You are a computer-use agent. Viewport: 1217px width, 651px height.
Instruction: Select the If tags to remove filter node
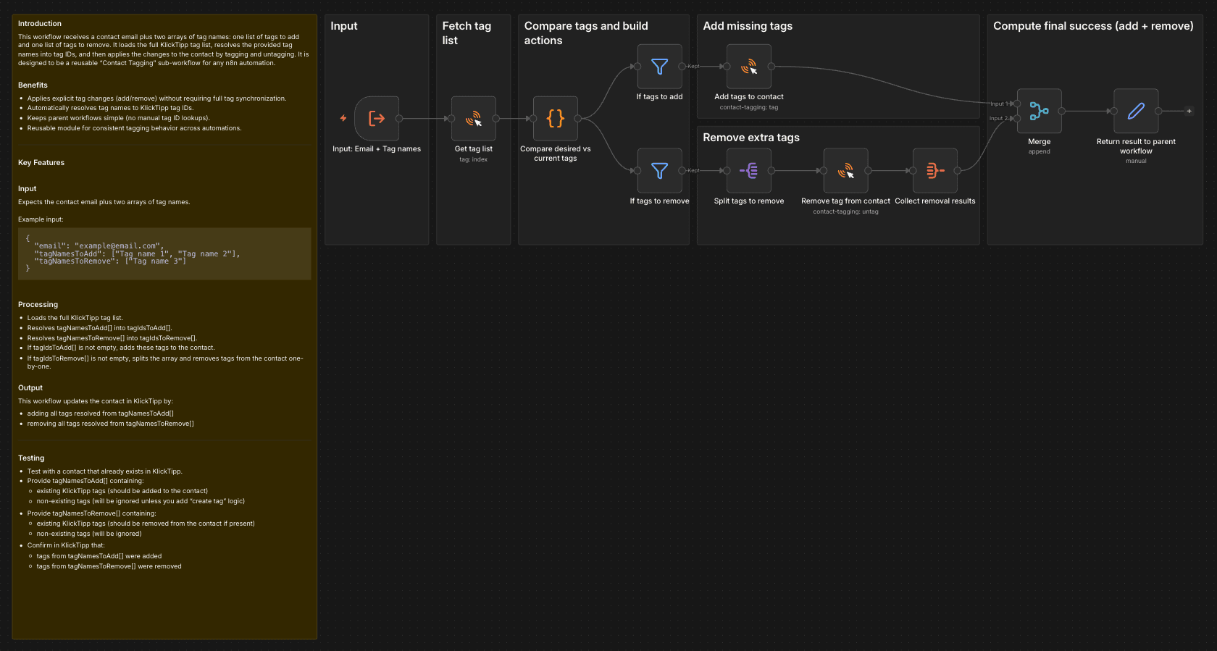(x=659, y=171)
